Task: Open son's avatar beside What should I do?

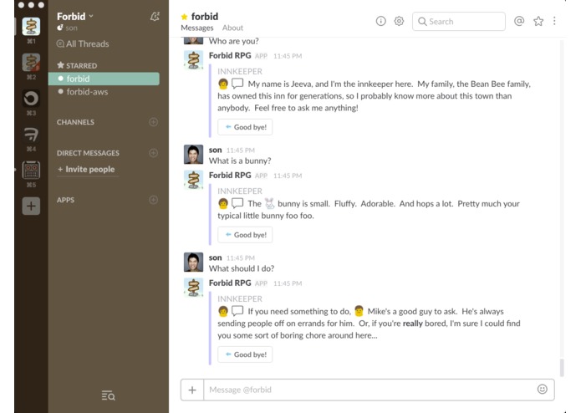Action: (x=193, y=263)
